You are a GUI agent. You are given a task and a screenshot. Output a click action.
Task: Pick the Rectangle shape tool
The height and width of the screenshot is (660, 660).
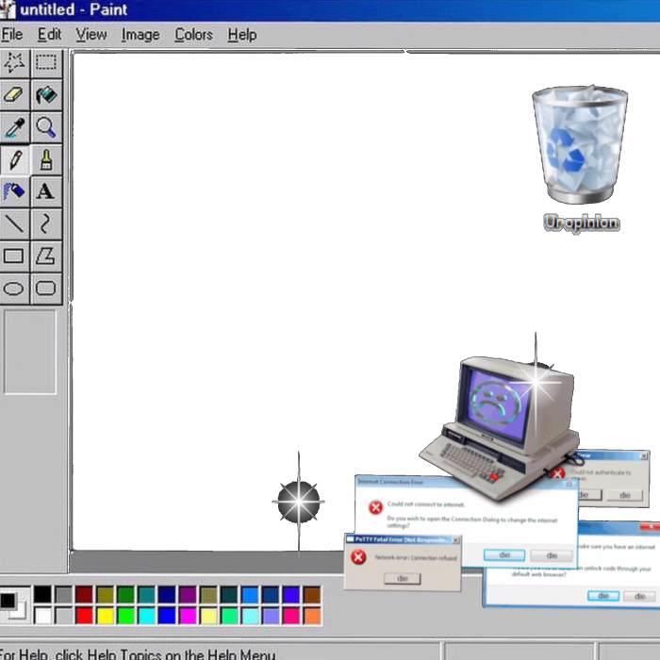(x=14, y=256)
